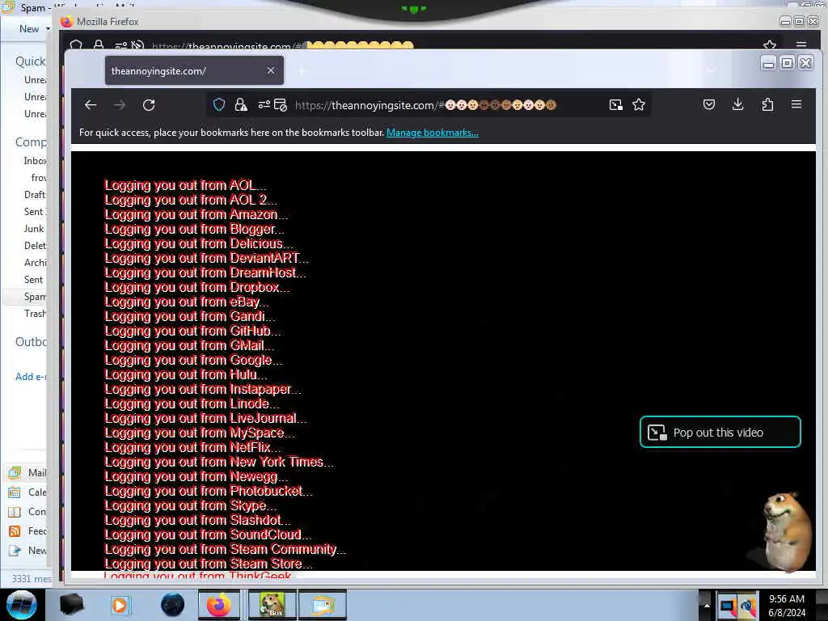
Task: Open Outbox in mail window
Action: click(x=32, y=342)
